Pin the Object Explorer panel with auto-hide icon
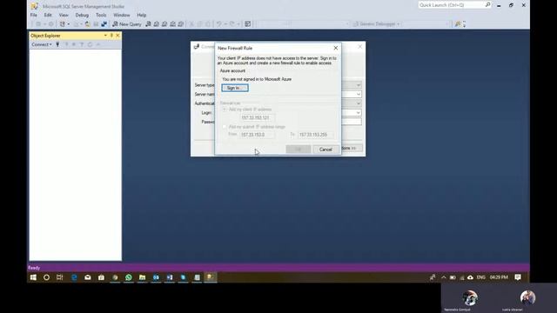The width and height of the screenshot is (557, 313). coord(111,36)
